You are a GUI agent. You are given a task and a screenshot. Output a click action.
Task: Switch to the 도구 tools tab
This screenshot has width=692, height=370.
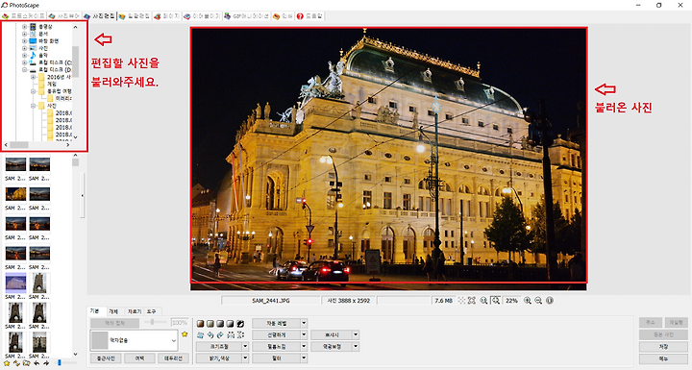coord(152,311)
